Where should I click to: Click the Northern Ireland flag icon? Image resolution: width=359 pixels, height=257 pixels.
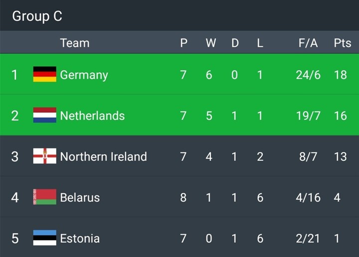pos(44,157)
